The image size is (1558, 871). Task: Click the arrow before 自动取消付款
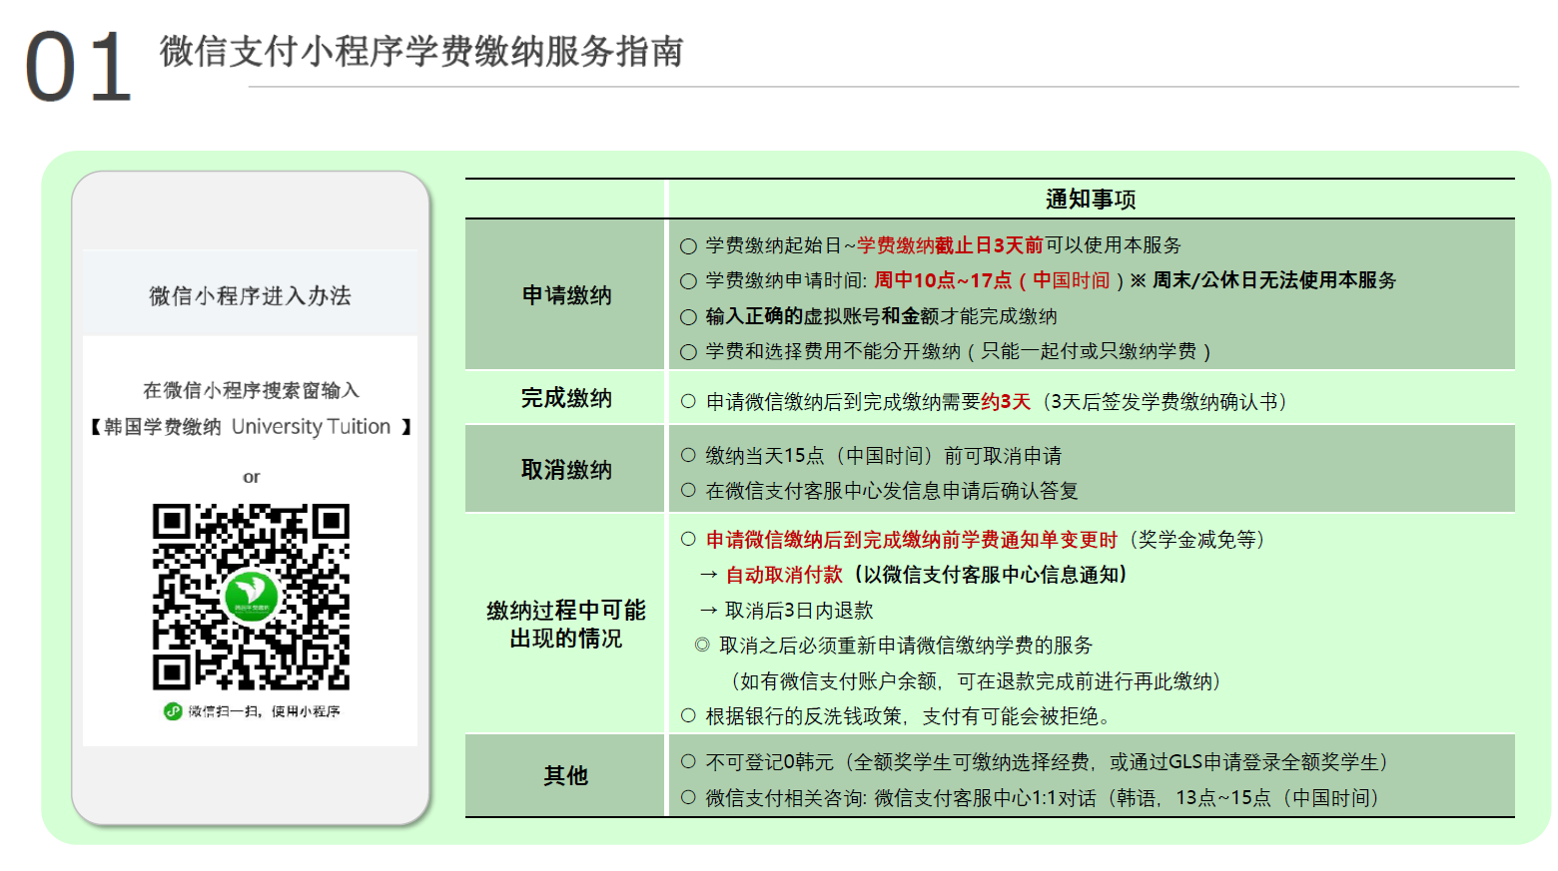(709, 575)
